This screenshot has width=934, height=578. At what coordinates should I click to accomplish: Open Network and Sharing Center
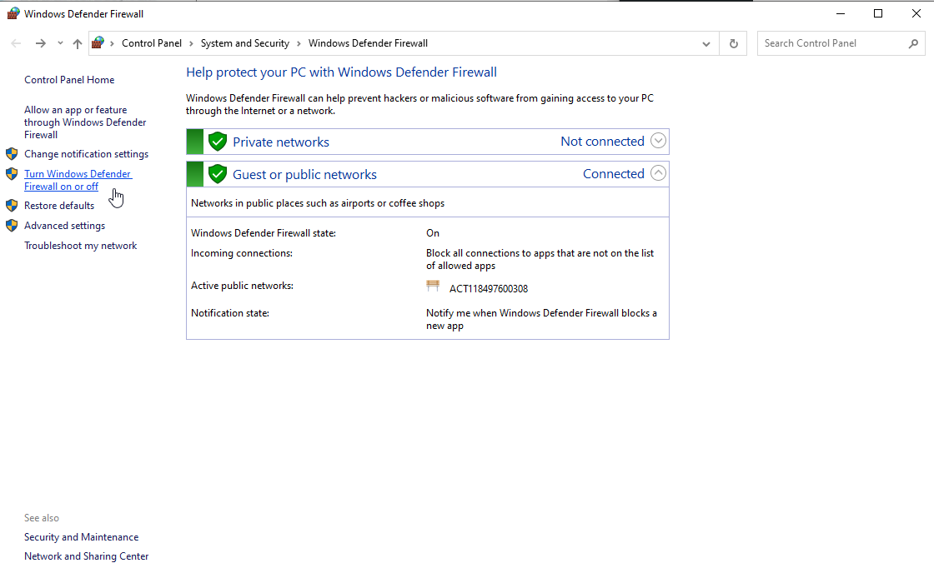click(86, 556)
